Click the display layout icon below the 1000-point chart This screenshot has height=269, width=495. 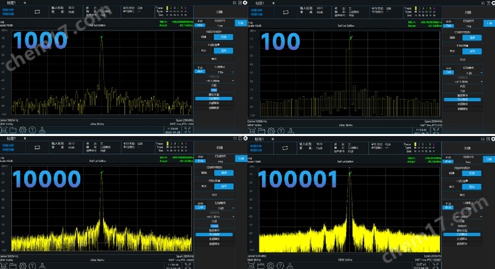point(3,130)
